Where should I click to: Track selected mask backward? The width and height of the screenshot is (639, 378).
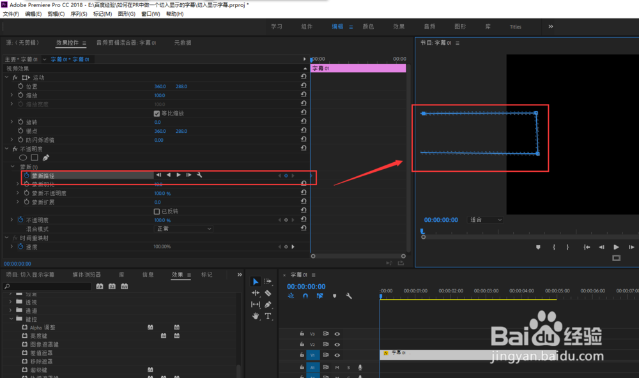pyautogui.click(x=169, y=175)
